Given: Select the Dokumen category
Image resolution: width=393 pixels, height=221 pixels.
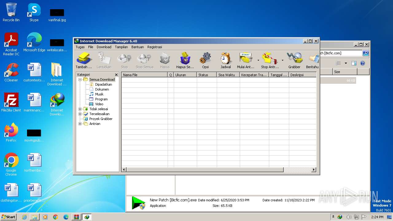Looking at the screenshot, I should coord(102,89).
